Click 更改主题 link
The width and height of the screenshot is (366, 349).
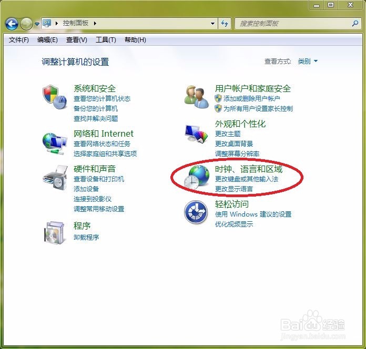(x=228, y=134)
